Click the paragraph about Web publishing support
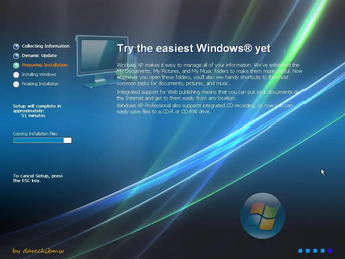This screenshot has width=345, height=259. coord(208,95)
